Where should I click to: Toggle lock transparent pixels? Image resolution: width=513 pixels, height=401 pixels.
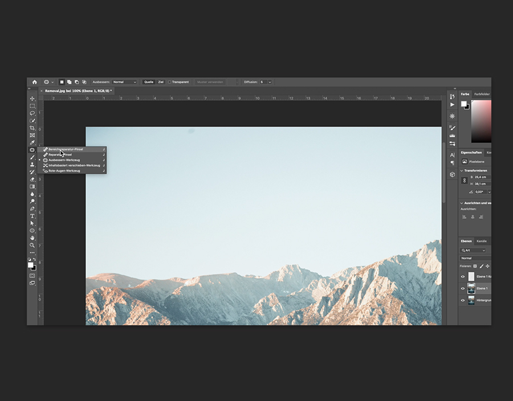[x=475, y=266]
